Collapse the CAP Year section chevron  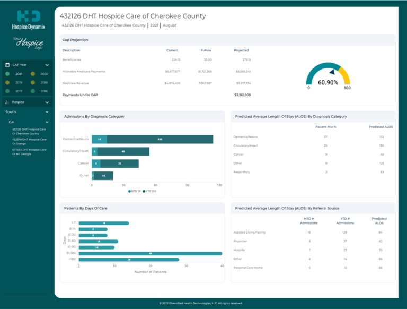pos(47,65)
